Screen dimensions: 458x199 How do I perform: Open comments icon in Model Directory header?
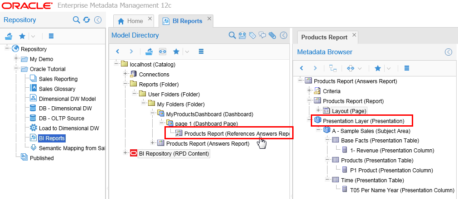click(262, 35)
